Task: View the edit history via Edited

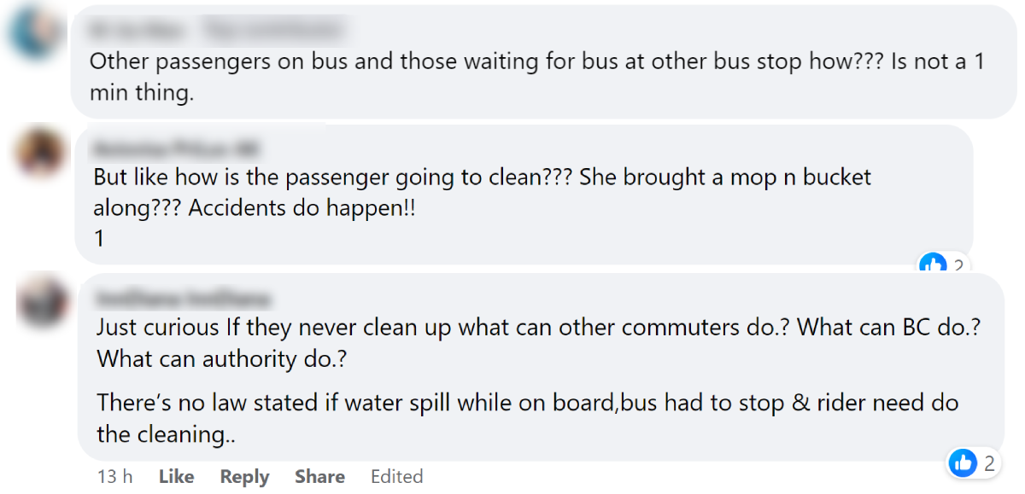Action: pos(396,476)
